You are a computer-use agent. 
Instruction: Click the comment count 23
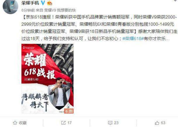click(116, 123)
